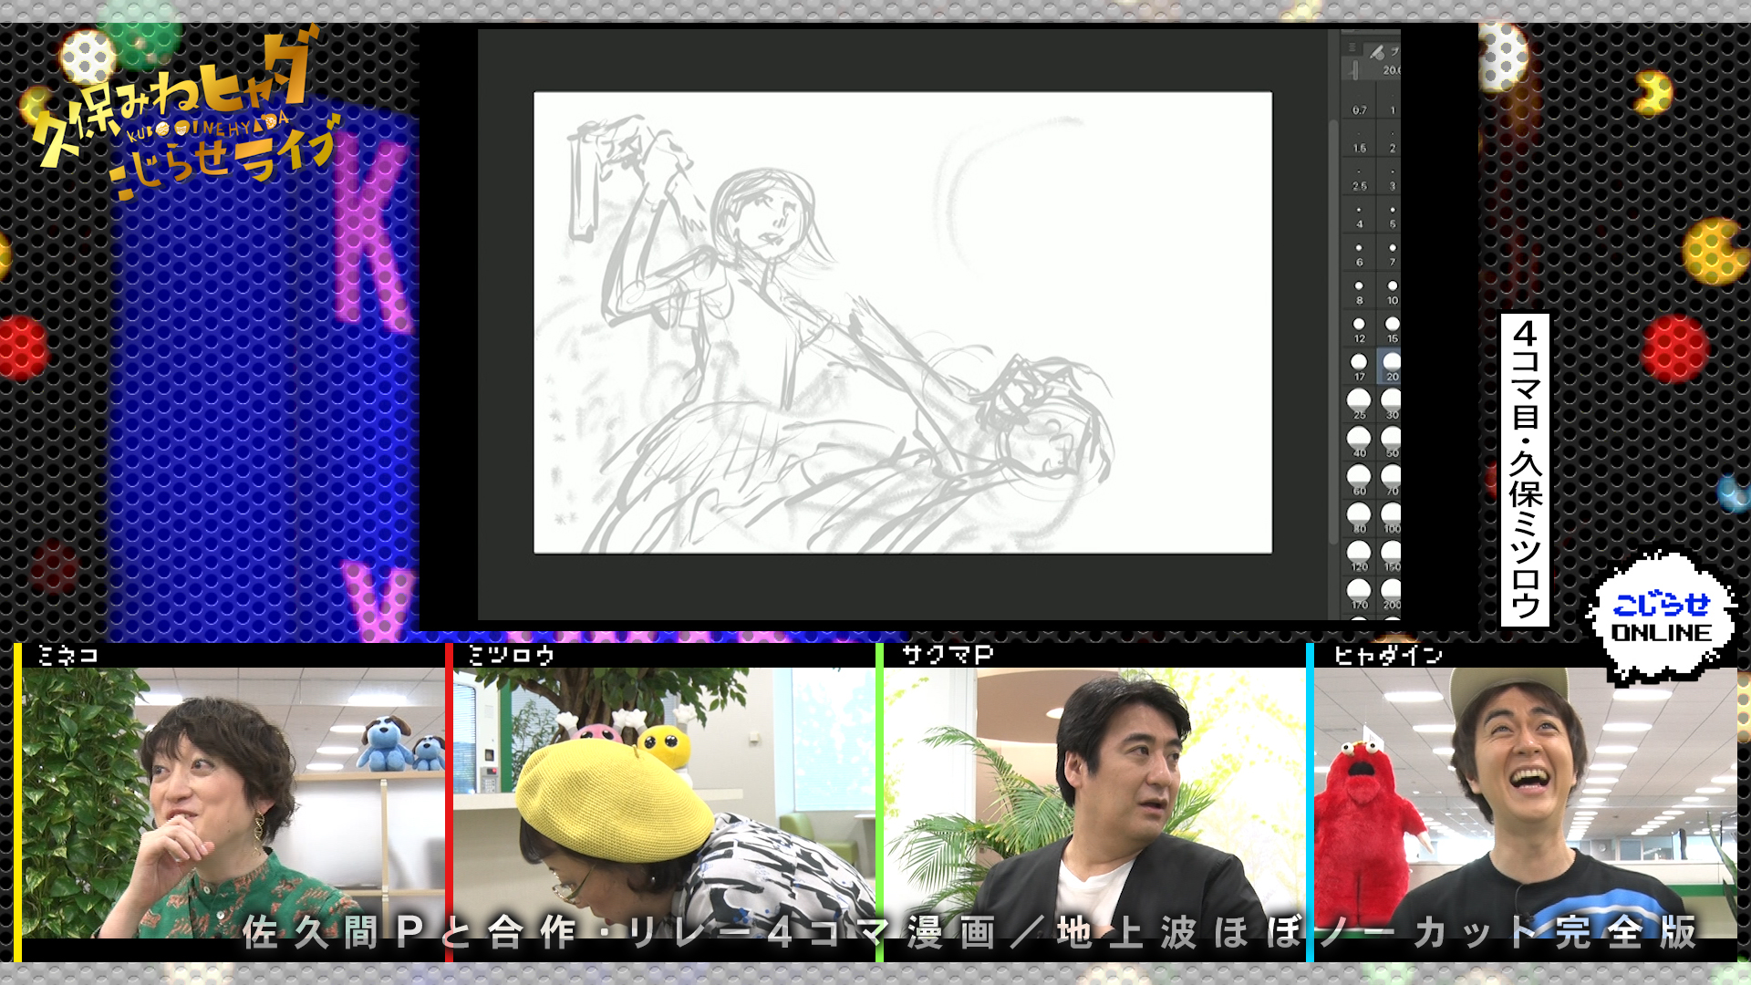Adjust the brush size slider handle
Screen dimensions: 1751x985
(x=1355, y=70)
